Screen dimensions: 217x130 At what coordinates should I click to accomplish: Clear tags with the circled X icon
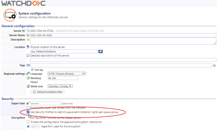pyautogui.click(x=214, y=65)
